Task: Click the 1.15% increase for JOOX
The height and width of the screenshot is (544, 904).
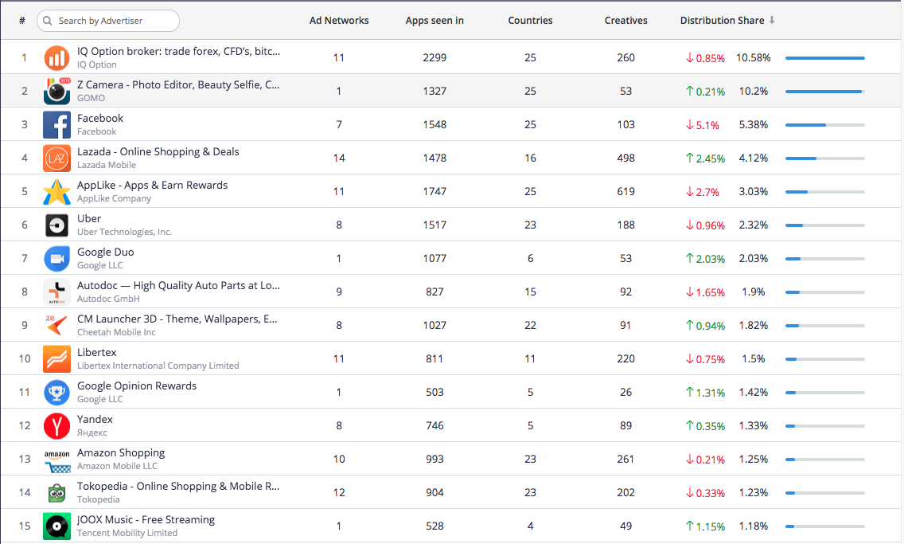Action: pyautogui.click(x=705, y=526)
